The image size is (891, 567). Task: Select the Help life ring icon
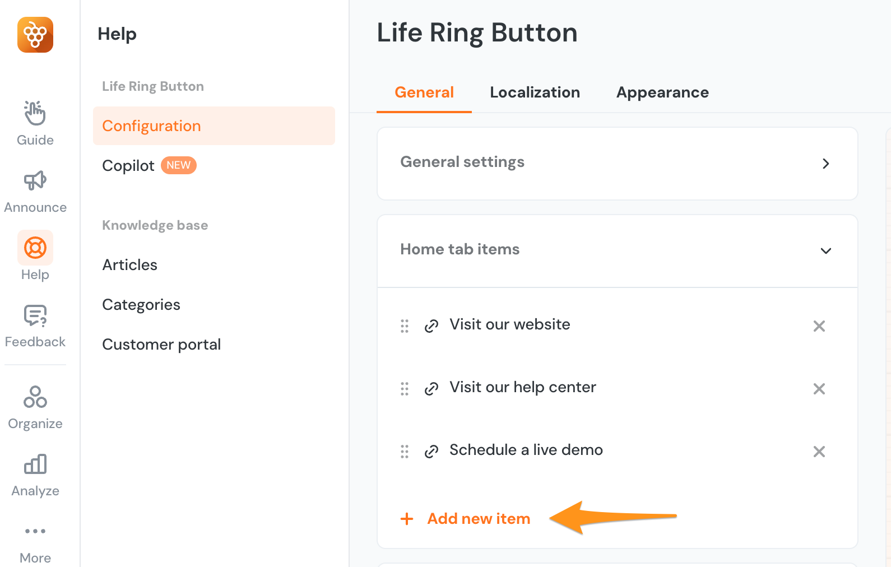point(35,247)
